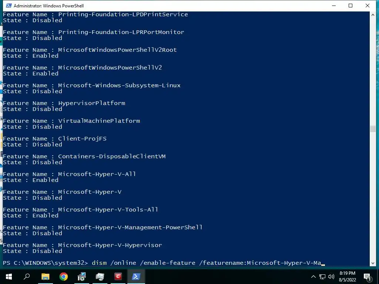This screenshot has width=379, height=284.
Task: Click the Enabled state under Microsoft-Hyper-V-All
Action: (x=46, y=180)
